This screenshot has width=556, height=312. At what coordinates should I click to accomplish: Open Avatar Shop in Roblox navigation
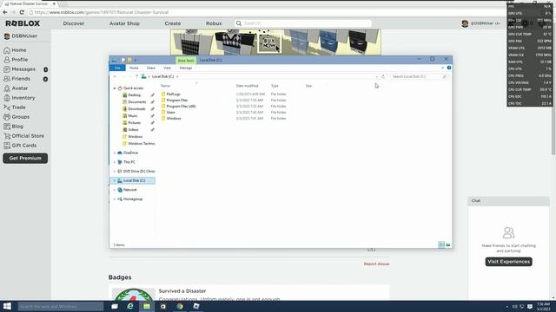(124, 23)
